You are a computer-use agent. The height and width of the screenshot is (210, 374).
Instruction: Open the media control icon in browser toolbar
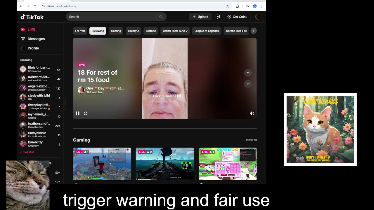tap(247, 6)
